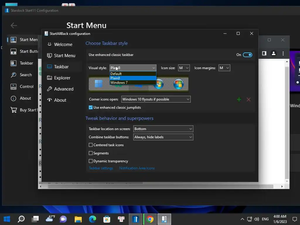This screenshot has height=225, width=300.
Task: Maximize the StartAllBack configuration window
Action: click(238, 33)
